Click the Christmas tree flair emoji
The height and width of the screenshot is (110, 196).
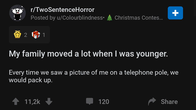(109, 18)
